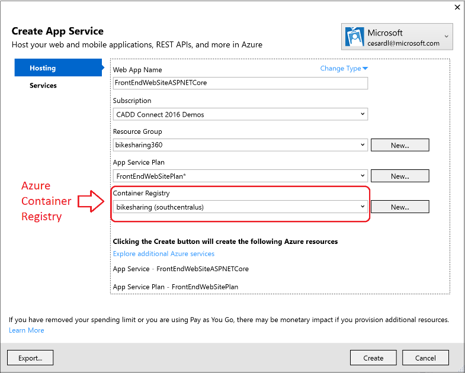Focus the Web App Name field
Viewport: 465px width, 373px height.
click(240, 83)
